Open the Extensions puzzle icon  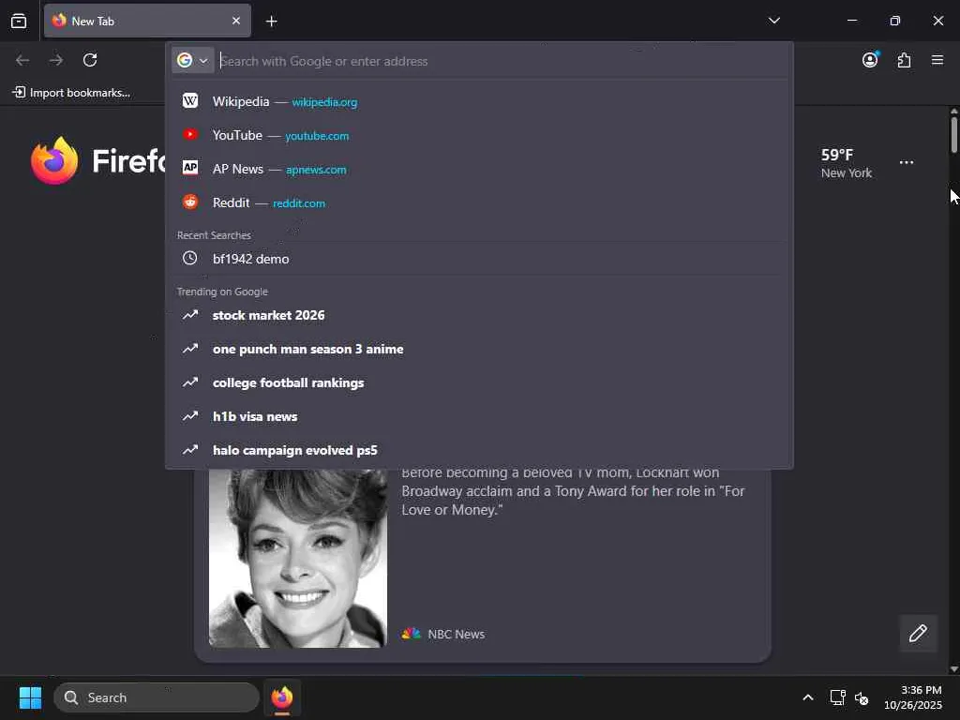click(x=904, y=60)
